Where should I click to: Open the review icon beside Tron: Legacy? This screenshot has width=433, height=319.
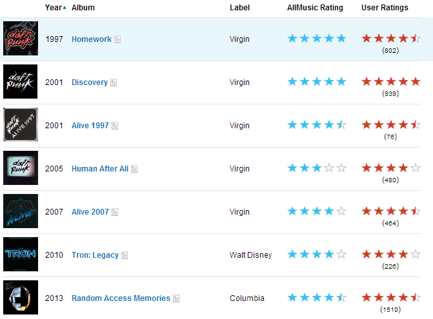click(125, 255)
